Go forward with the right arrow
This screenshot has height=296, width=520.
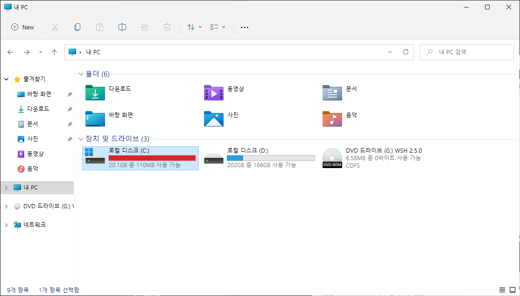click(27, 52)
